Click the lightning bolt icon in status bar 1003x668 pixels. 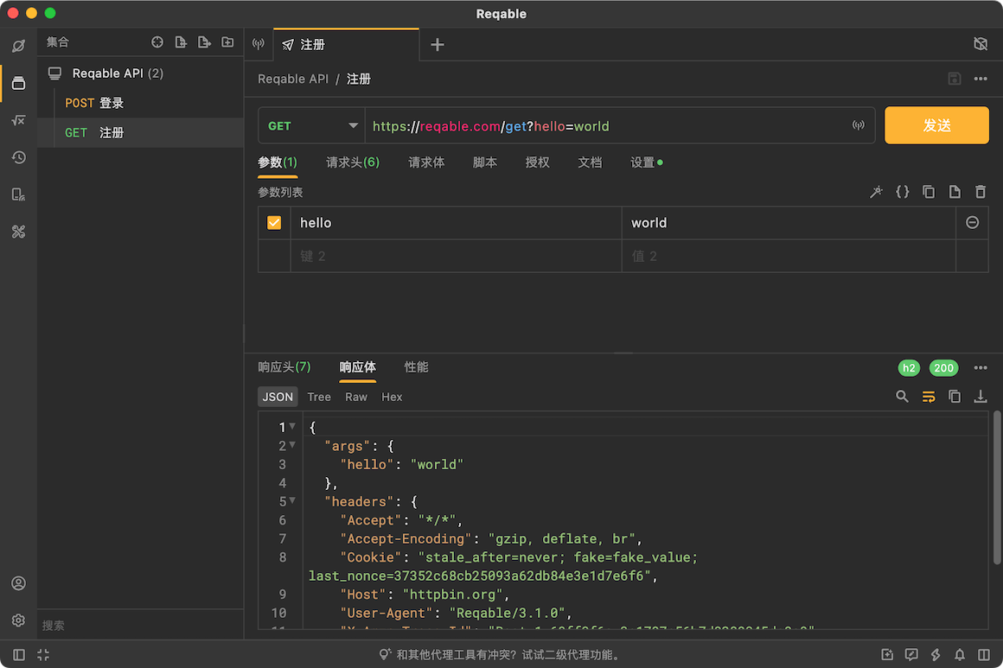coord(936,654)
